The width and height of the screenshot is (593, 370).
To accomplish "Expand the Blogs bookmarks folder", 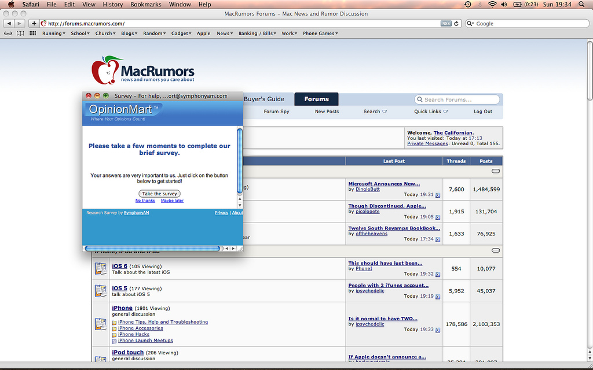I will pyautogui.click(x=129, y=33).
